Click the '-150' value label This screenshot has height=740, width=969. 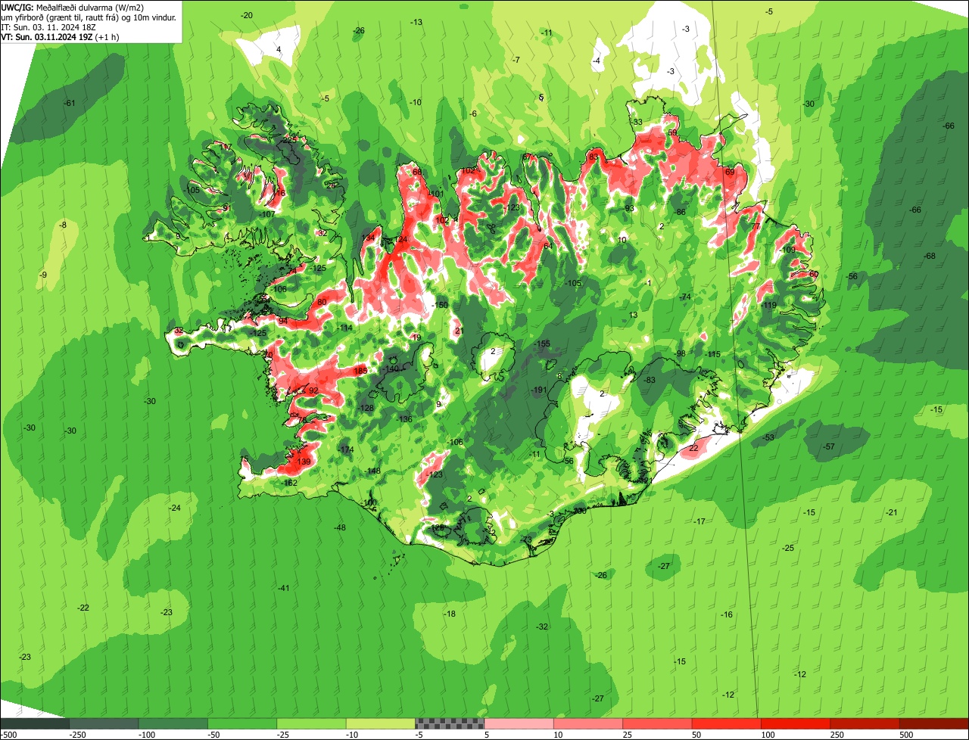(440, 305)
